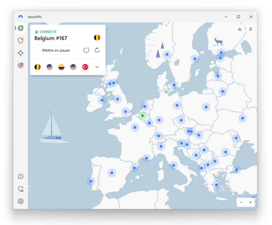Select the Denmark server map marker

tap(174, 85)
